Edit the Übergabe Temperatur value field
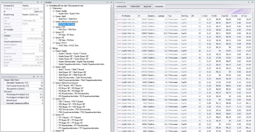The image size is (255, 132). [x=36, y=83]
